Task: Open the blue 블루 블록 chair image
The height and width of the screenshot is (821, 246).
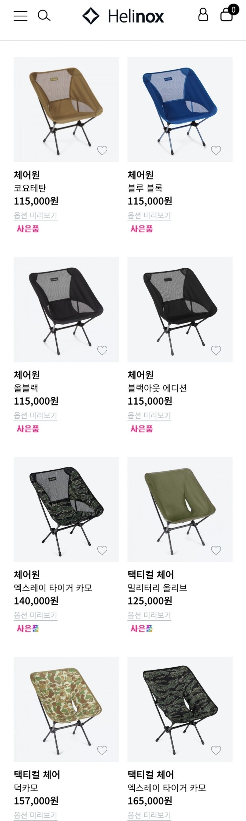Action: [x=180, y=109]
